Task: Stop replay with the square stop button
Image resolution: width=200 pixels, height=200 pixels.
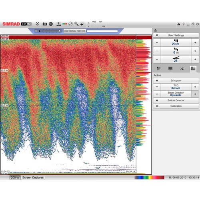Action: click(36, 31)
